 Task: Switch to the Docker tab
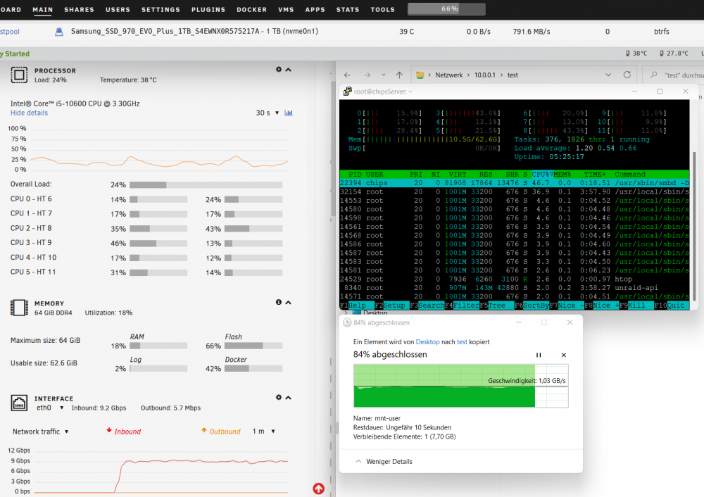point(251,9)
